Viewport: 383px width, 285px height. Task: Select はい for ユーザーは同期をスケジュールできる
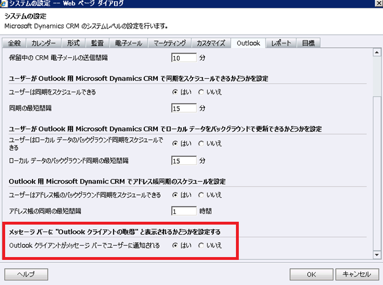174,92
